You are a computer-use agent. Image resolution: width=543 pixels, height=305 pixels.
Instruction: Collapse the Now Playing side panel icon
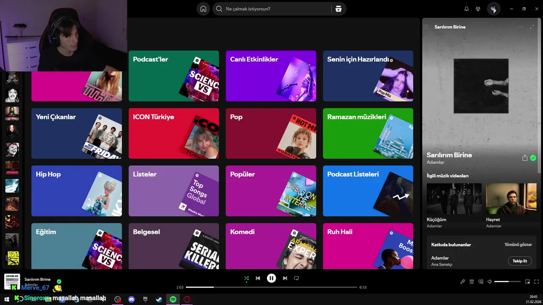point(426,27)
